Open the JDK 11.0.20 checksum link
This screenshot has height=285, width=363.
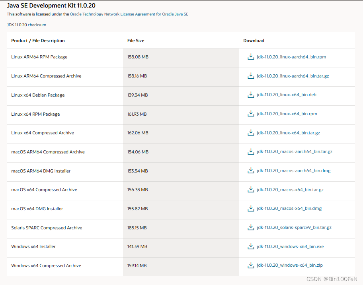point(37,25)
